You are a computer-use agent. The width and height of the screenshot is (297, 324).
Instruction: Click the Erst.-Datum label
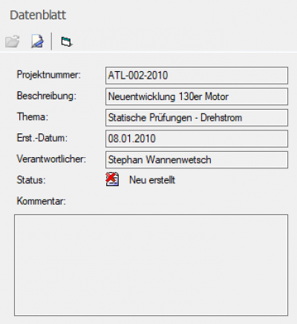[x=42, y=138]
